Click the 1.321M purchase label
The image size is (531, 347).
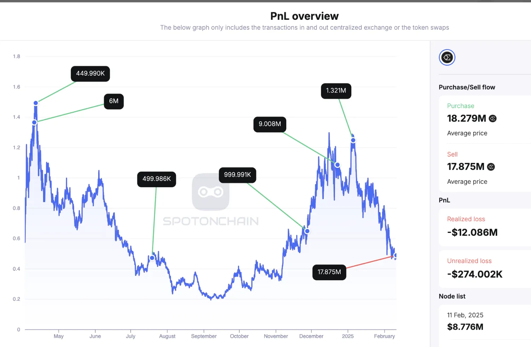click(336, 91)
